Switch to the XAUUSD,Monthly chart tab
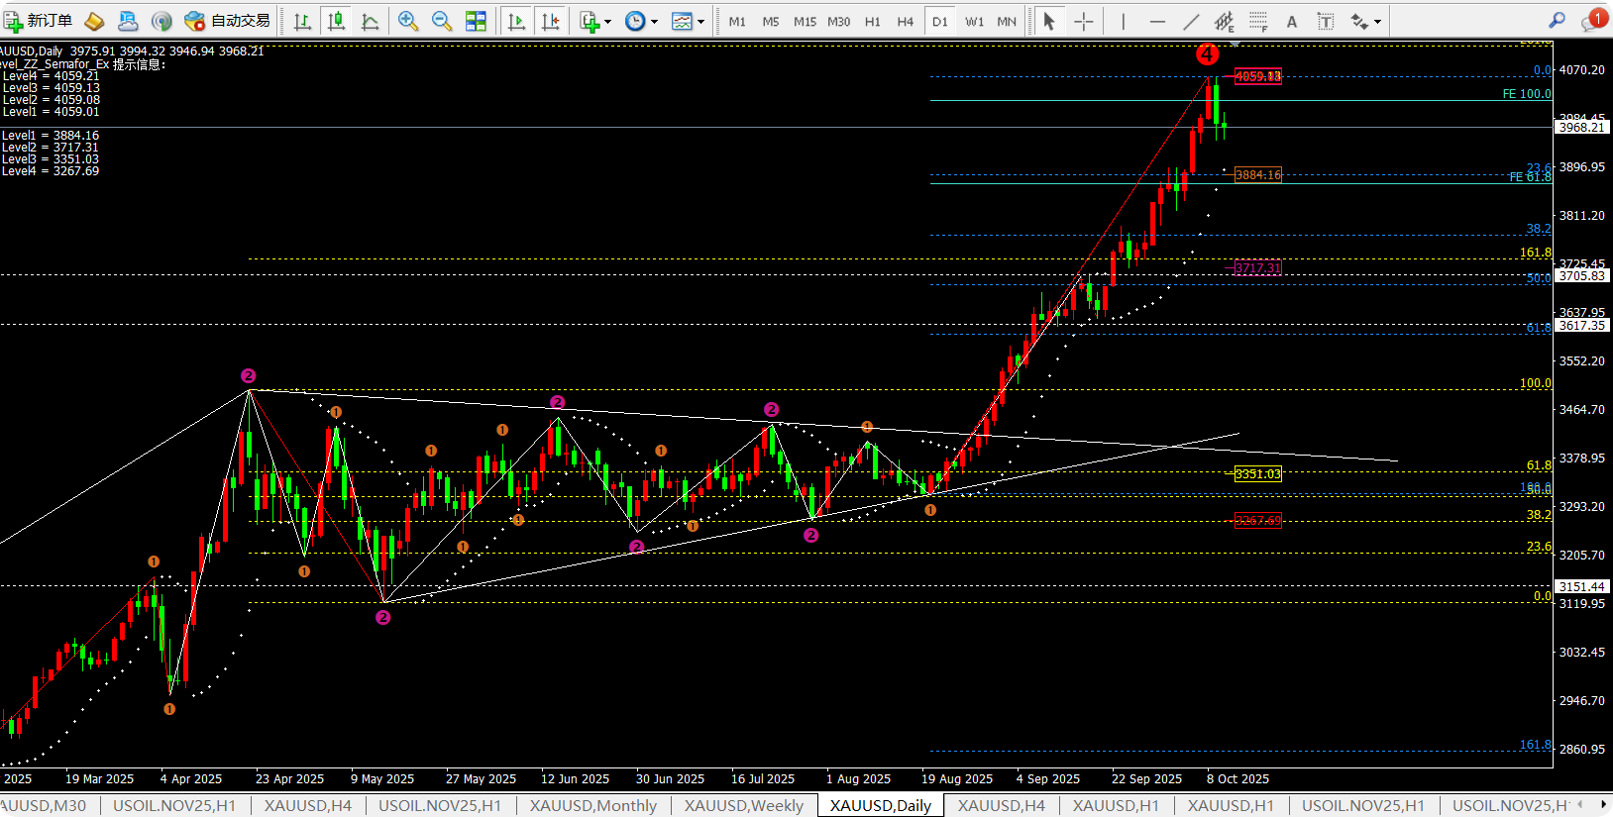The image size is (1613, 817). point(592,805)
